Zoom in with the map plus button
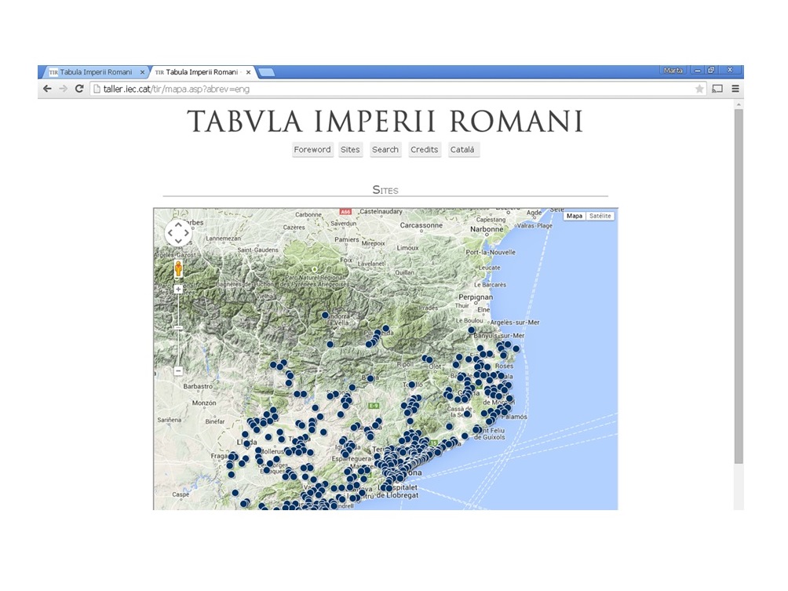The height and width of the screenshot is (591, 788). tap(178, 290)
